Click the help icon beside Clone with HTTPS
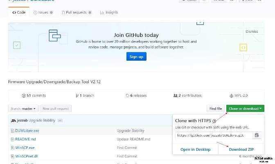The image size is (275, 164). 214,121
